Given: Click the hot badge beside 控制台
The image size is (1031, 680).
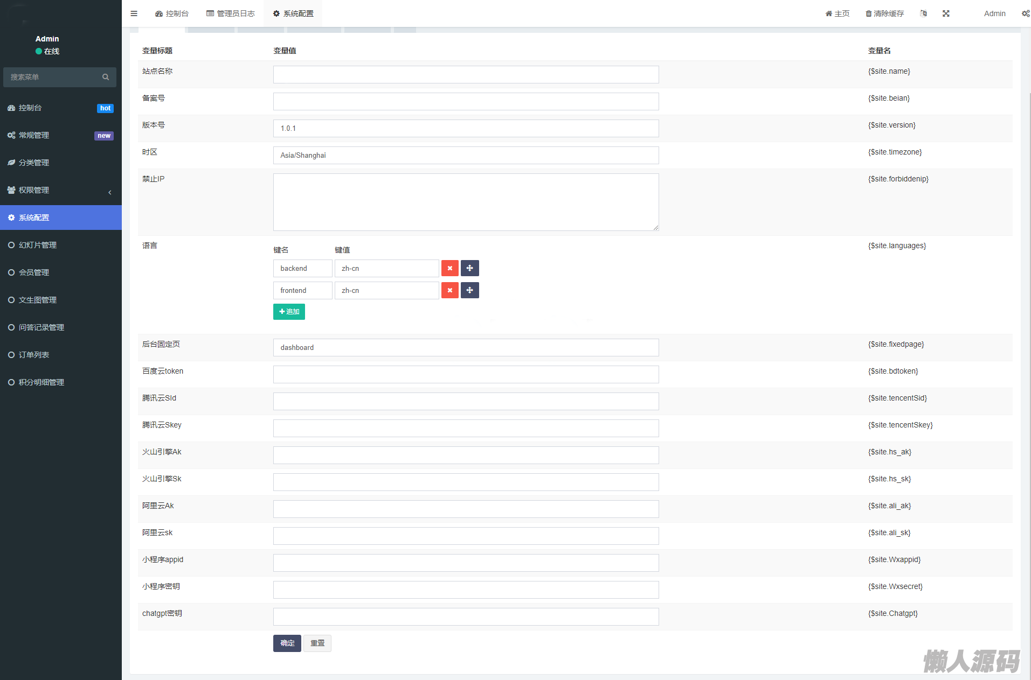Looking at the screenshot, I should click(x=105, y=108).
